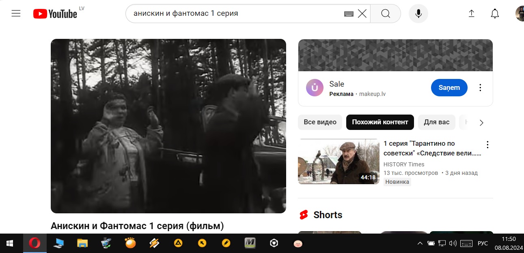Clear the search query with the X
The image size is (524, 253).
point(362,14)
